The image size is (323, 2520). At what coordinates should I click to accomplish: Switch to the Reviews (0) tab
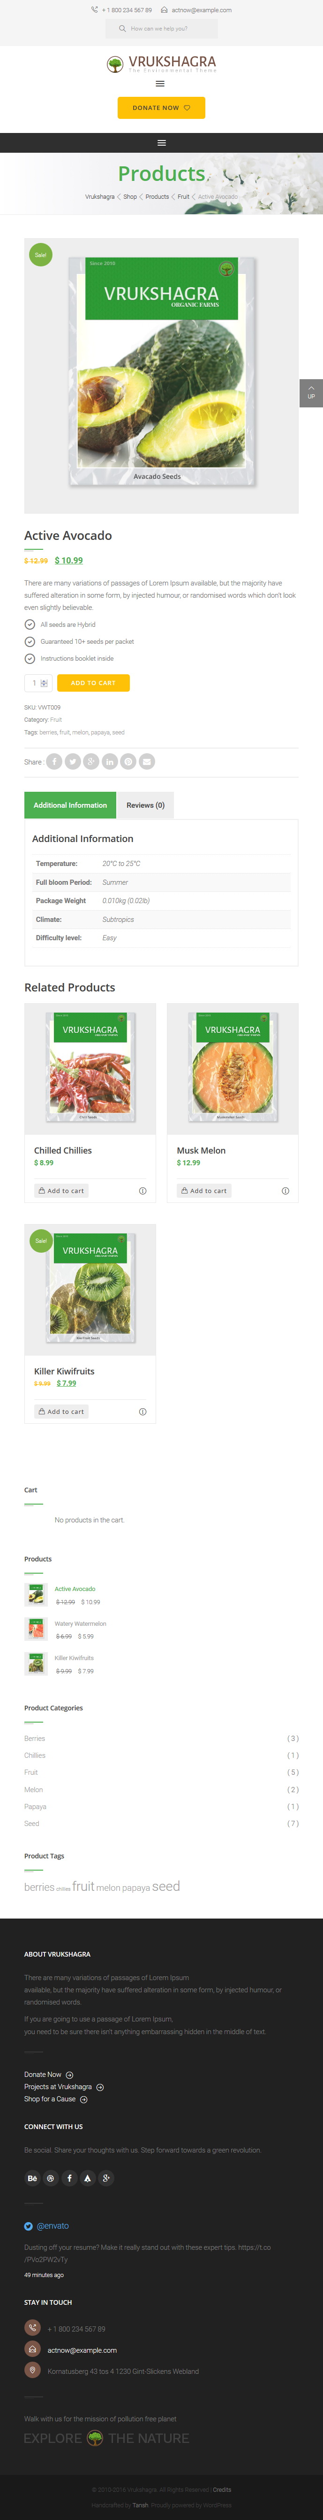tap(145, 805)
